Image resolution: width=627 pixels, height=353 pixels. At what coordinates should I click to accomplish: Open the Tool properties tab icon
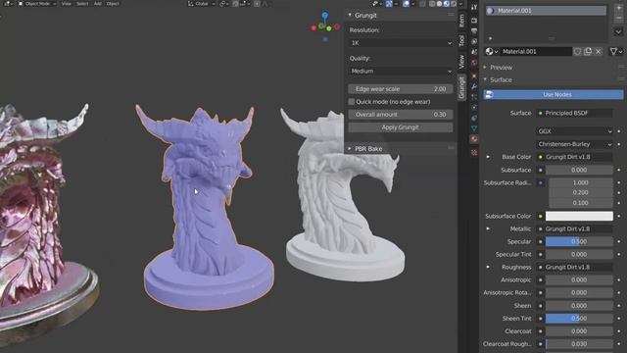[474, 8]
